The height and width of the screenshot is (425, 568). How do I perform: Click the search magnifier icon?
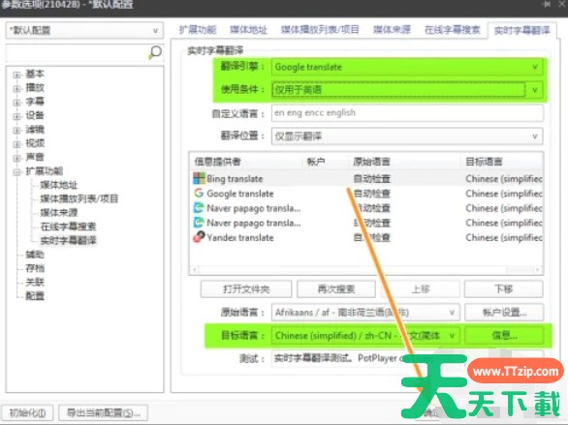pos(155,52)
